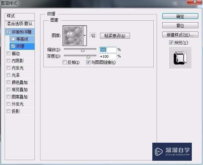Select the 光泽 list item label
This screenshot has width=203, height=165.
tap(16, 75)
